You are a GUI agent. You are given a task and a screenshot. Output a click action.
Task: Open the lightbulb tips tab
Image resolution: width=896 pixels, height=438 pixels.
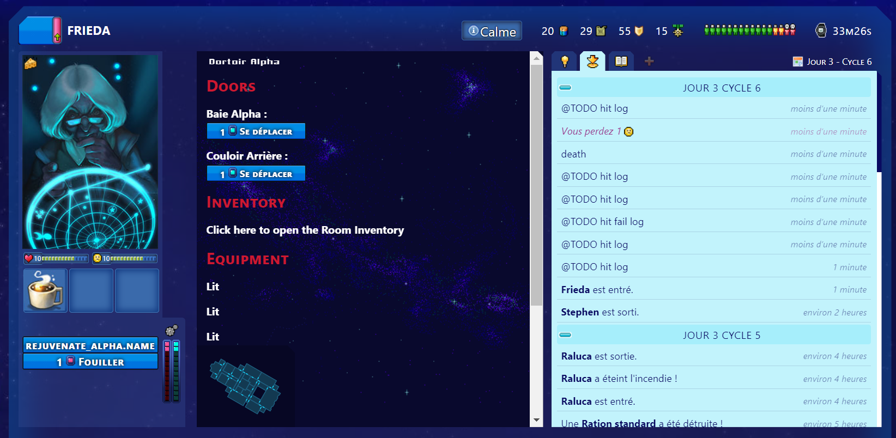565,62
